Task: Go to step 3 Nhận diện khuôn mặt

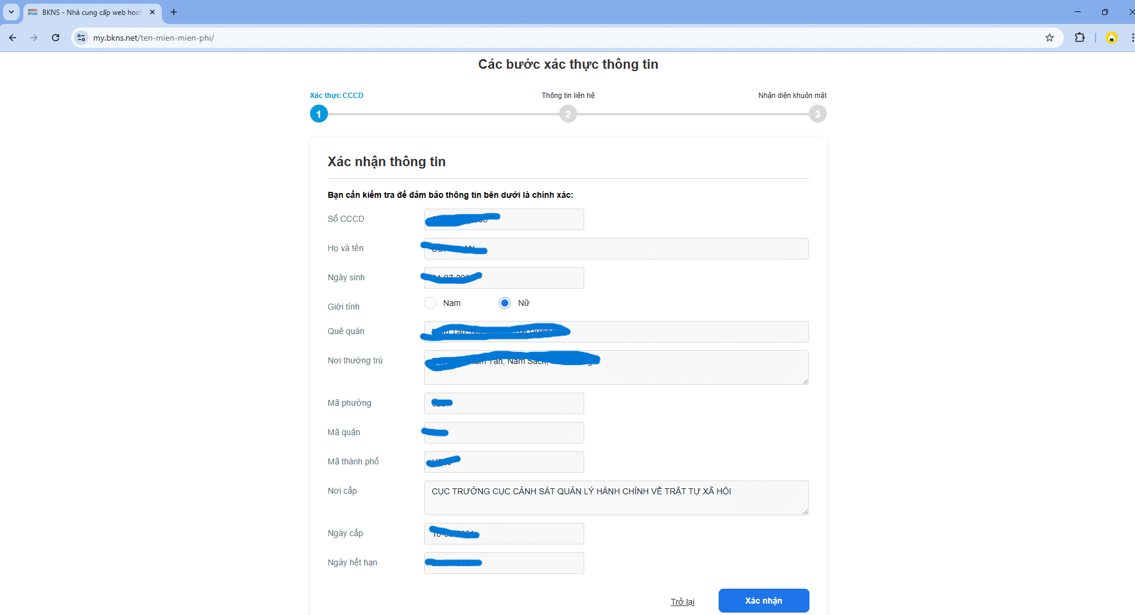Action: click(817, 114)
